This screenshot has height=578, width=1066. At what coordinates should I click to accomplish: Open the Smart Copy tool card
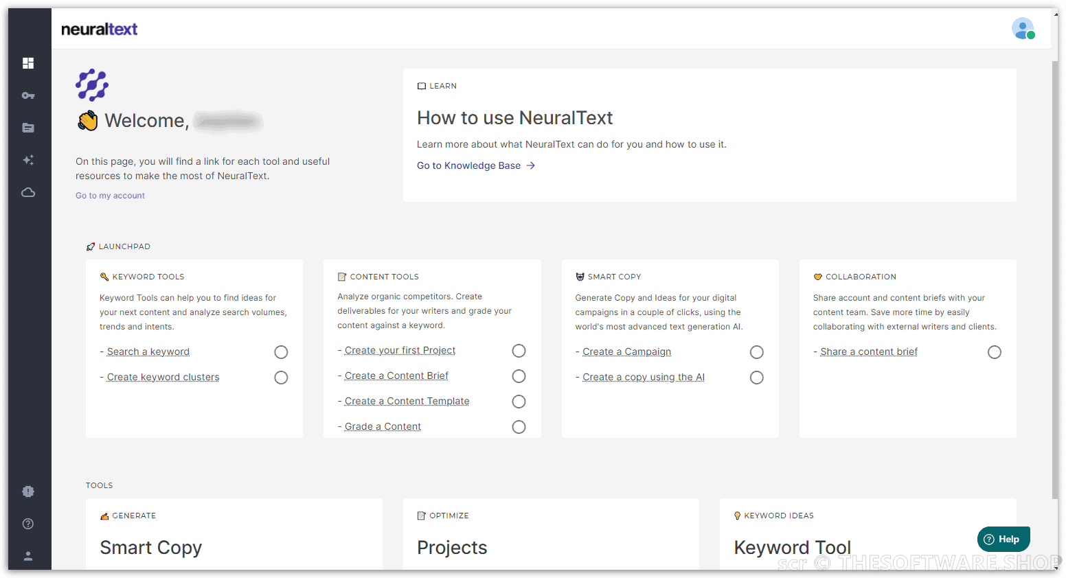[234, 534]
